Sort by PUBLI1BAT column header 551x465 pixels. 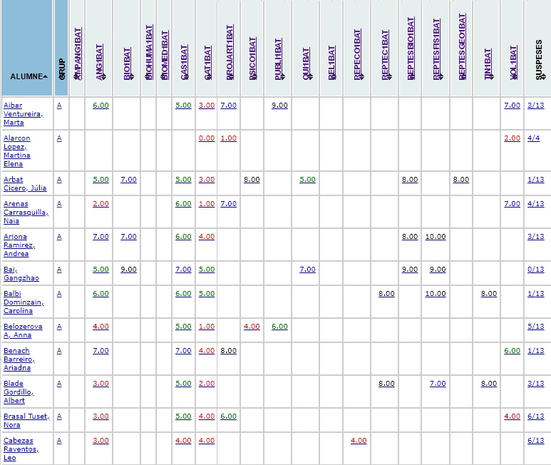point(278,59)
